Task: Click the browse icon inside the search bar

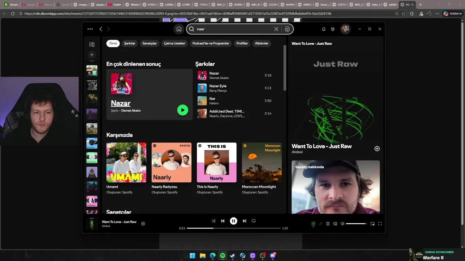Action: pos(287,29)
